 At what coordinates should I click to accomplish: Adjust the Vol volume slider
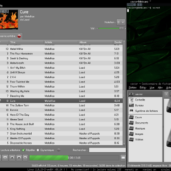[111, 28]
